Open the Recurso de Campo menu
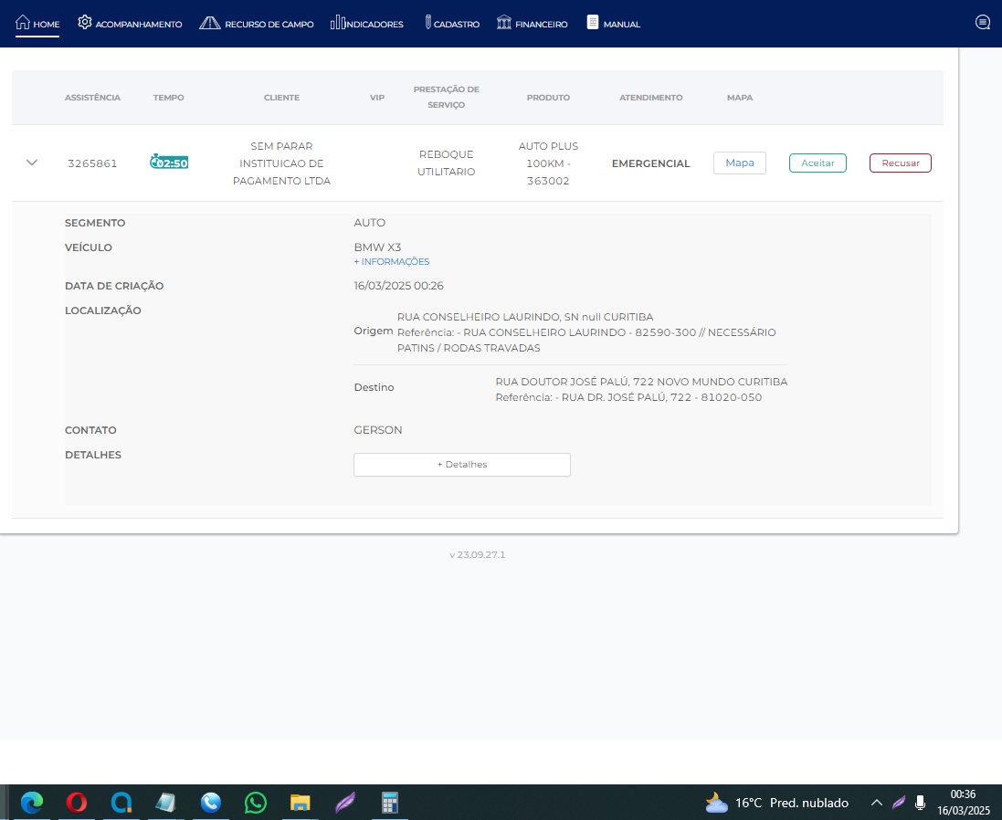Viewport: 1002px width, 820px height. (x=257, y=24)
